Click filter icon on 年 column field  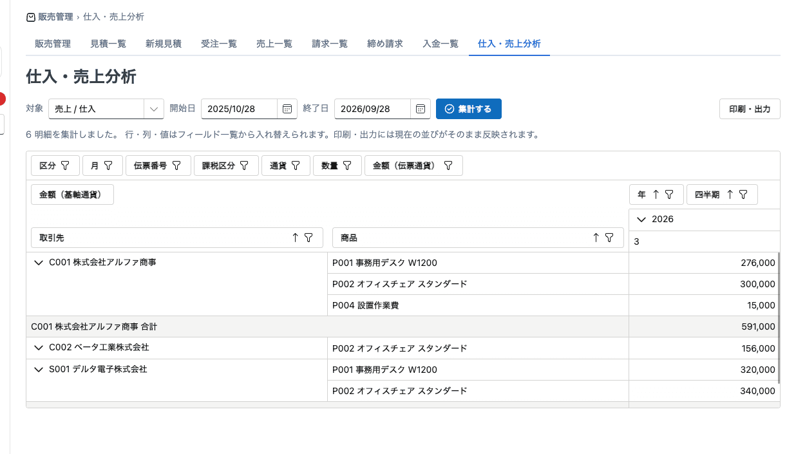669,194
